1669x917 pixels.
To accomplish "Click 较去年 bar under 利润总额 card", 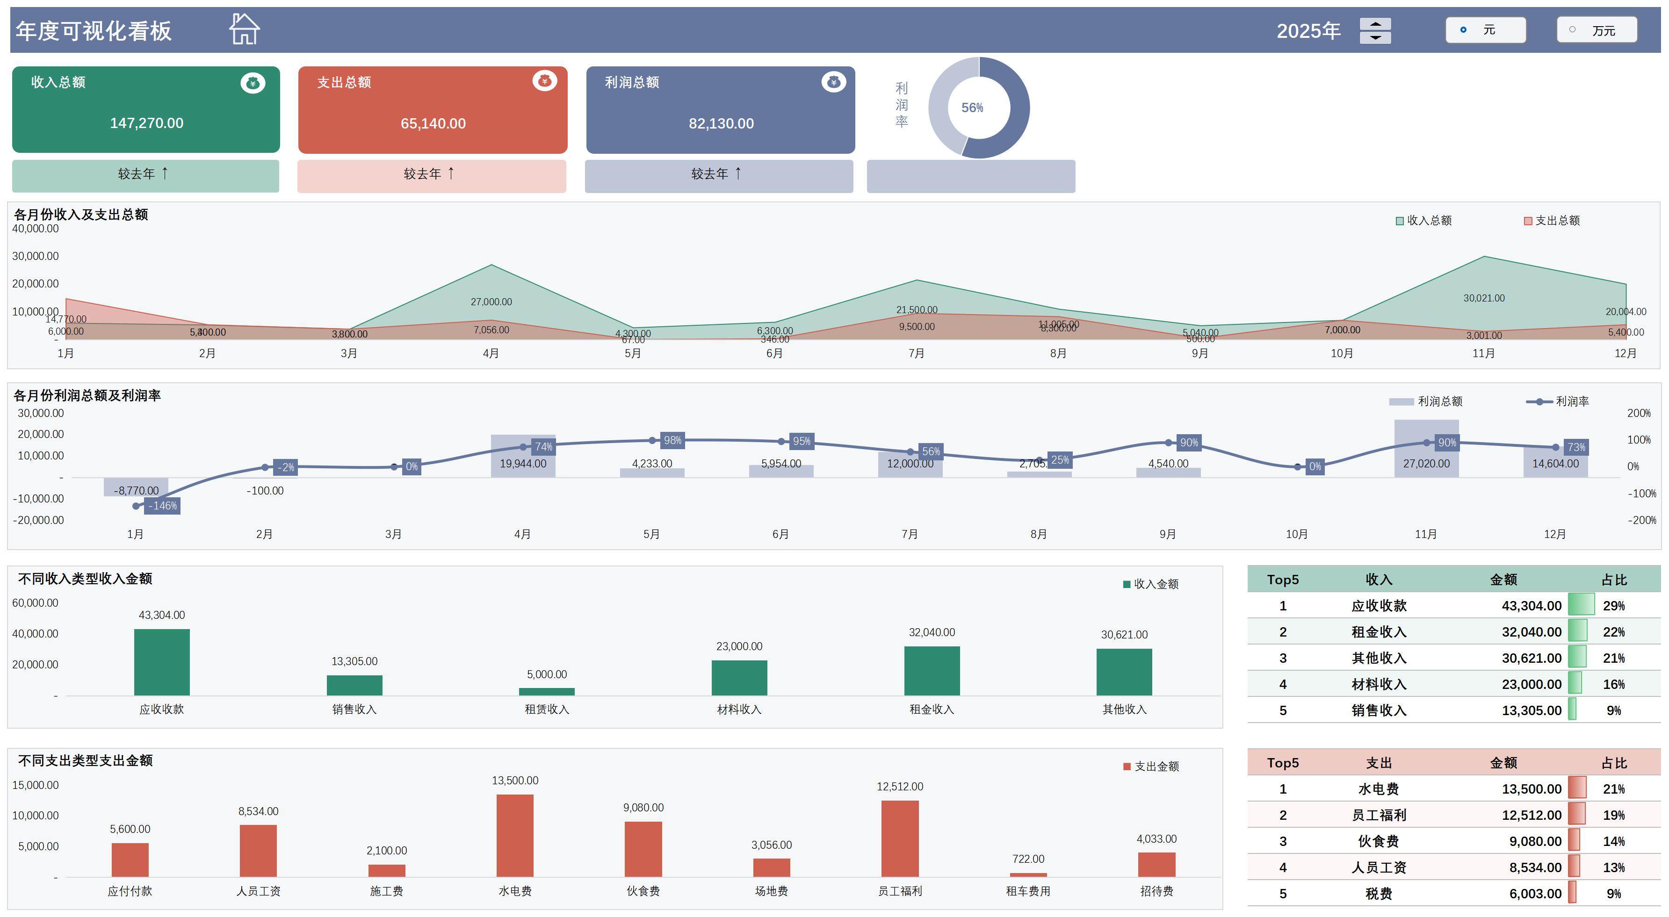I will [x=718, y=175].
